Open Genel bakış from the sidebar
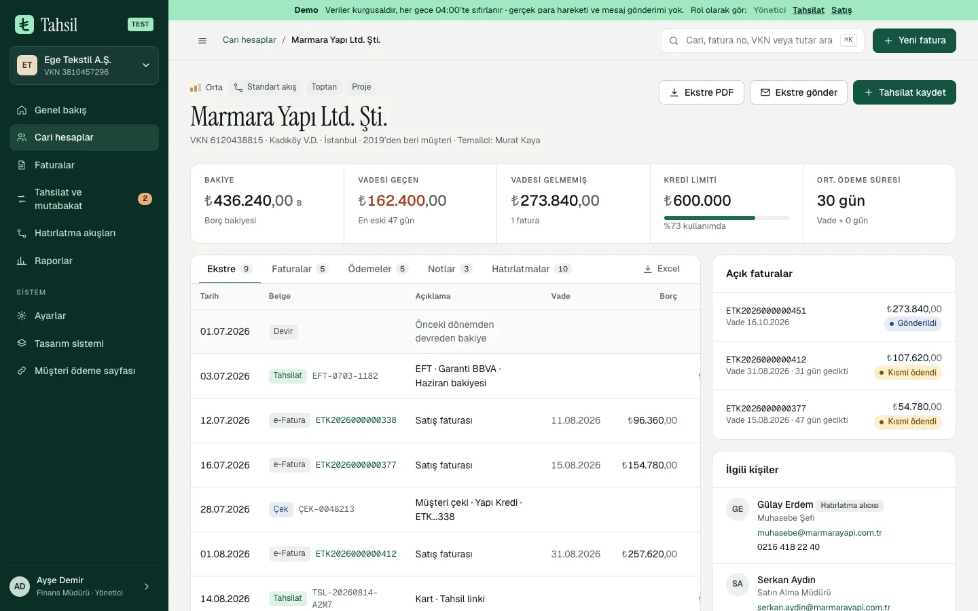Viewport: 978px width, 611px height. coord(84,110)
